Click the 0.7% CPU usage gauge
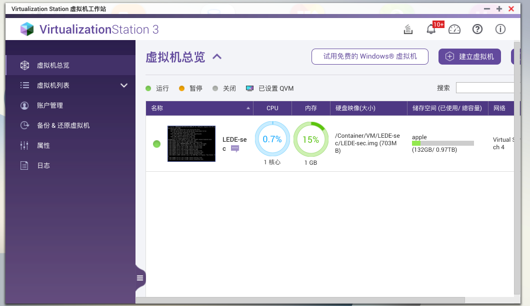The width and height of the screenshot is (530, 306). [x=272, y=139]
